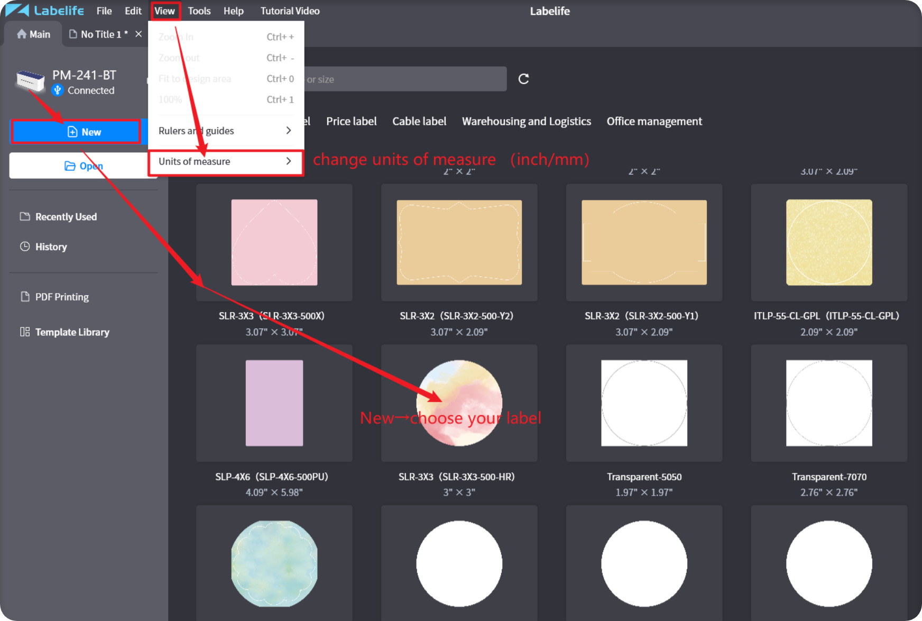Screen dimensions: 922x621
Task: Open the Edit menu
Action: [133, 11]
